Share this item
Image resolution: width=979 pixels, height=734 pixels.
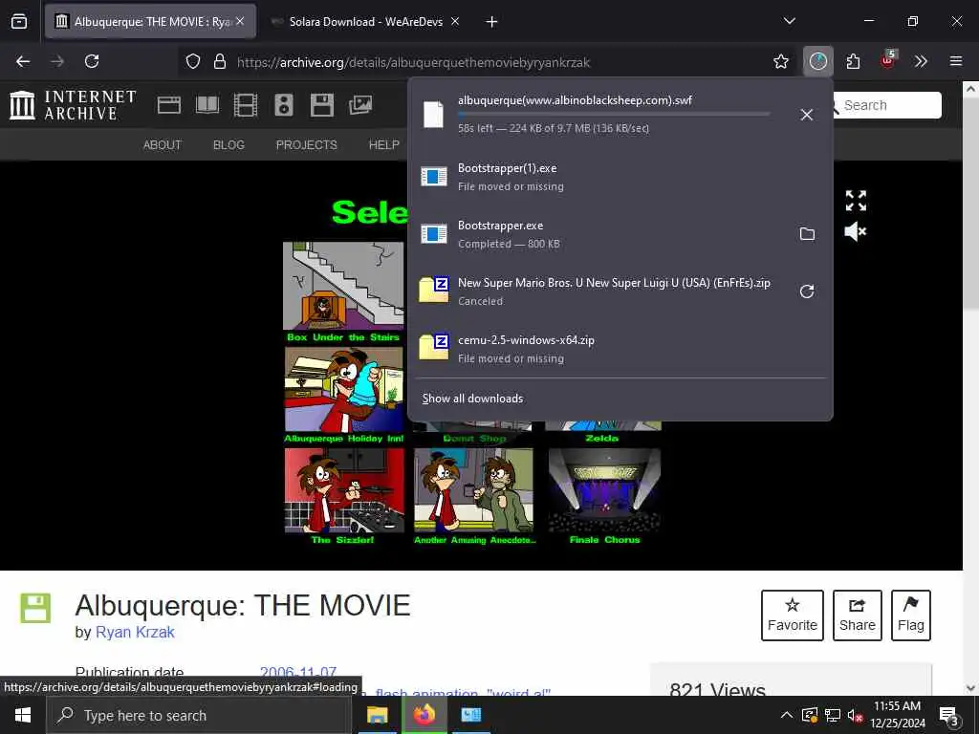pyautogui.click(x=858, y=615)
